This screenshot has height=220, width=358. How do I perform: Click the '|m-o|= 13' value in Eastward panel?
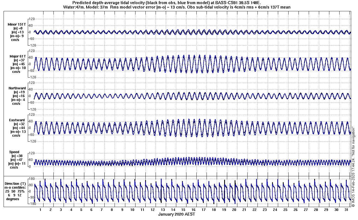pos(18,132)
